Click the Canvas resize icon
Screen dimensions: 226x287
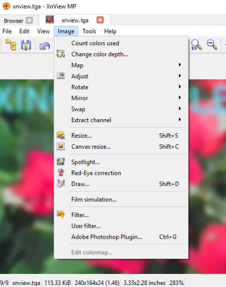pyautogui.click(x=61, y=146)
